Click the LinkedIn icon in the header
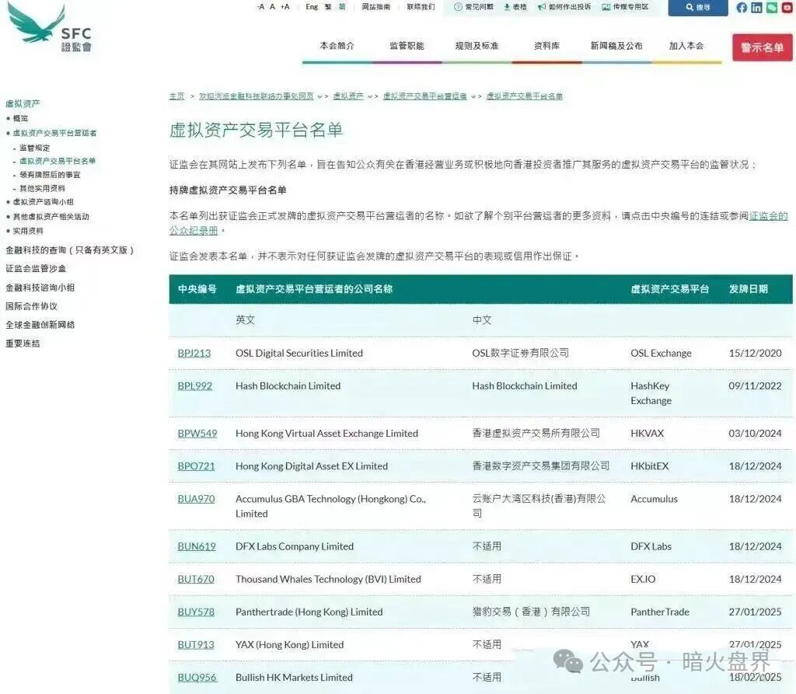Image resolution: width=796 pixels, height=694 pixels. 756,8
